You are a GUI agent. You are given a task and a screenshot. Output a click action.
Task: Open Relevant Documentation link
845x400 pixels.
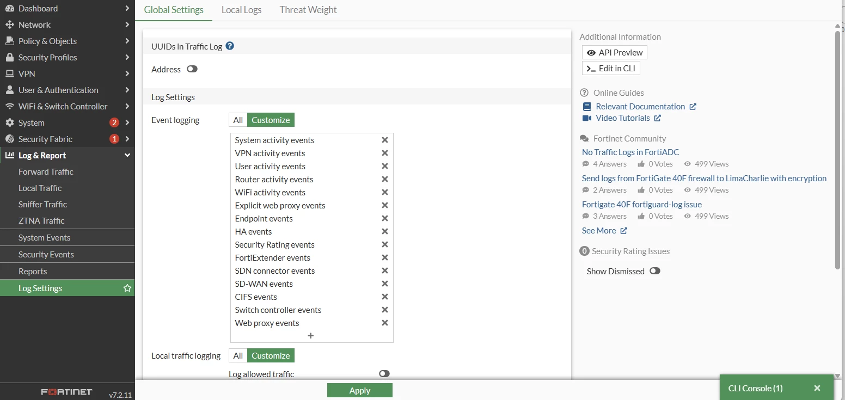(x=640, y=106)
